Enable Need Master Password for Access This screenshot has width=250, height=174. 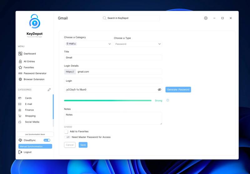point(67,137)
